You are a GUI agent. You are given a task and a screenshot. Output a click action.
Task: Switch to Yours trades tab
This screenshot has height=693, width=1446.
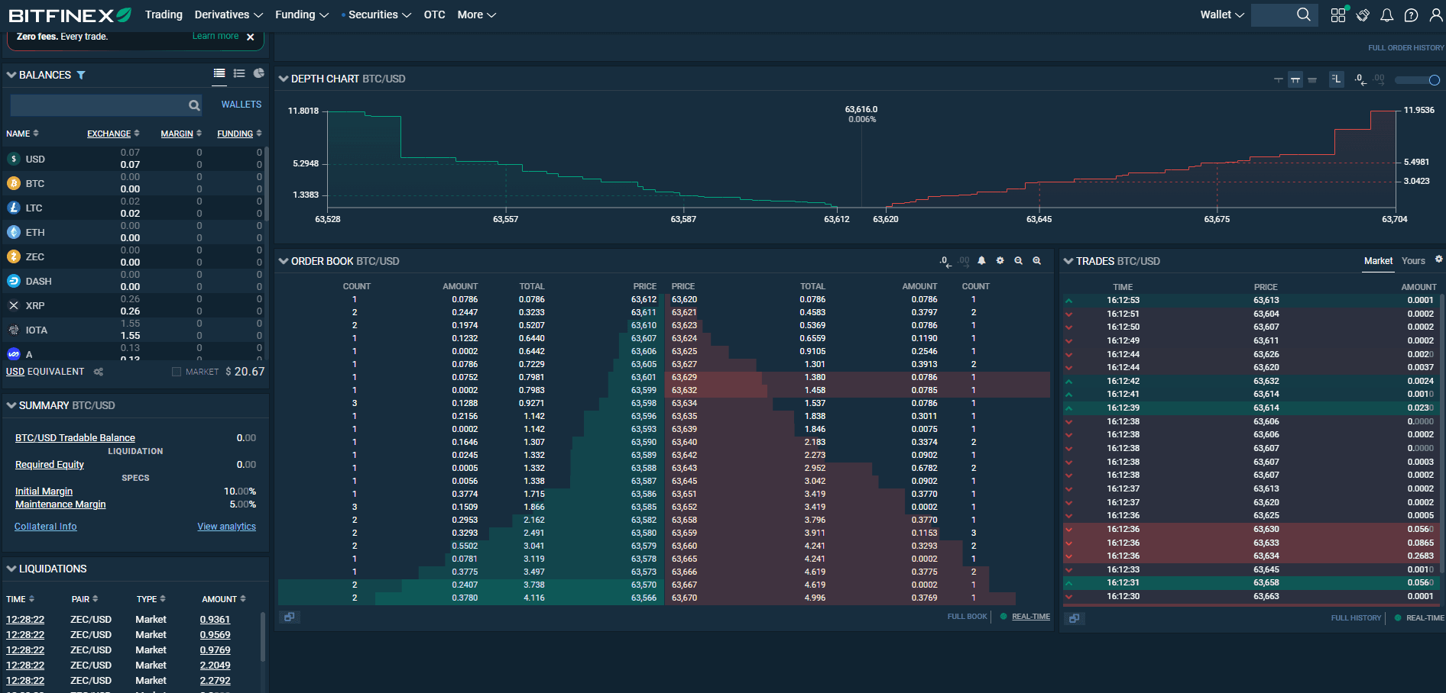coord(1413,261)
